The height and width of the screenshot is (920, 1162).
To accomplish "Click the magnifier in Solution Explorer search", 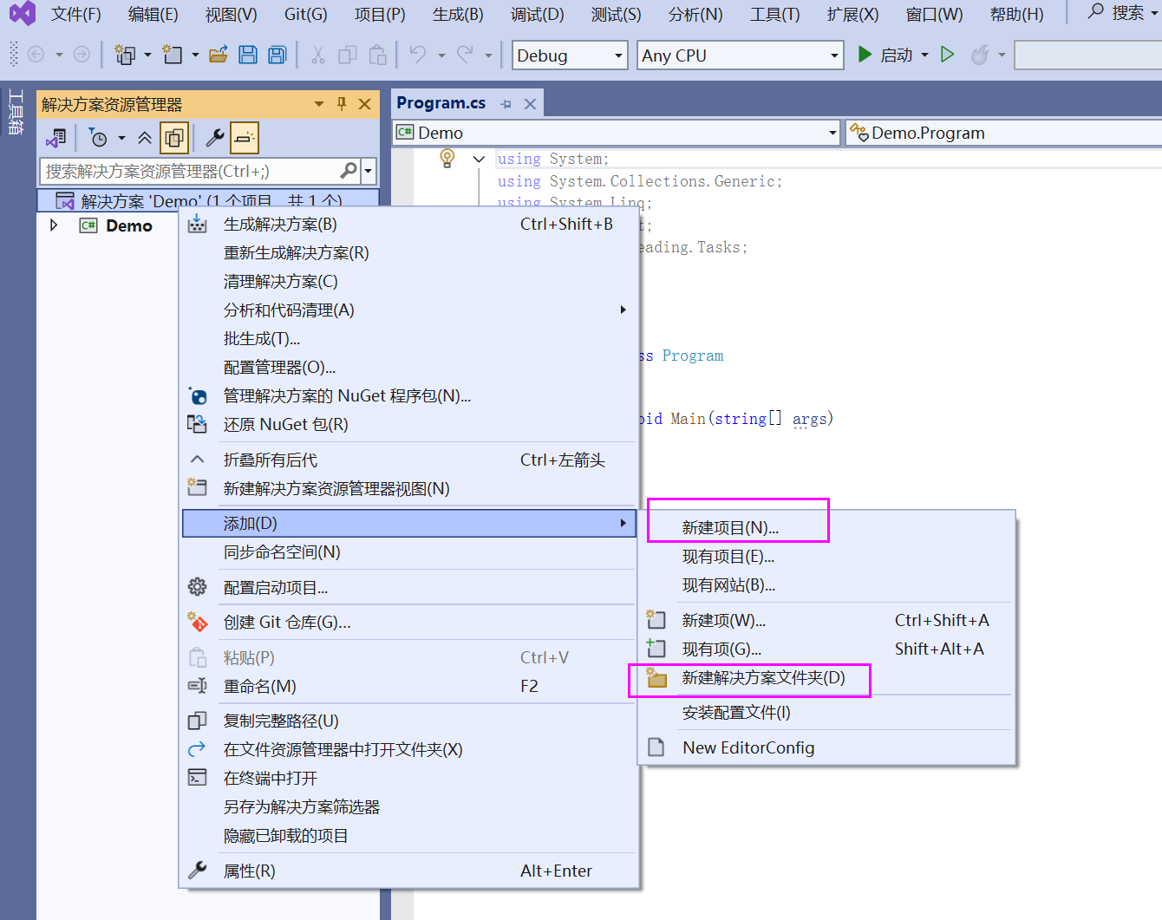I will pyautogui.click(x=349, y=171).
